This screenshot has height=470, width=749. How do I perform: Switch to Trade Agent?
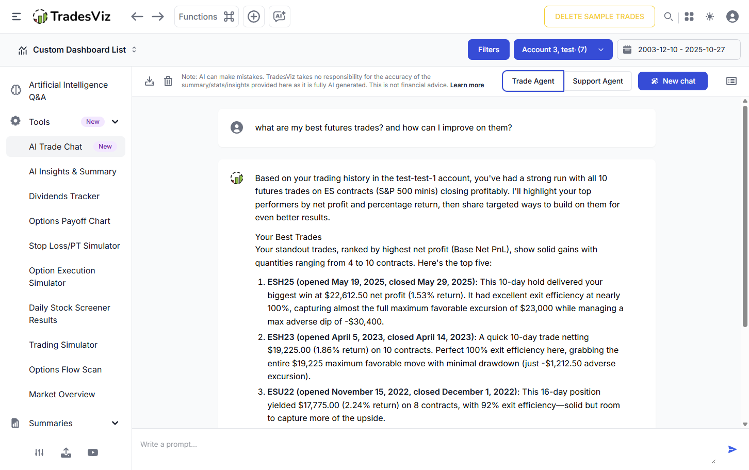533,81
